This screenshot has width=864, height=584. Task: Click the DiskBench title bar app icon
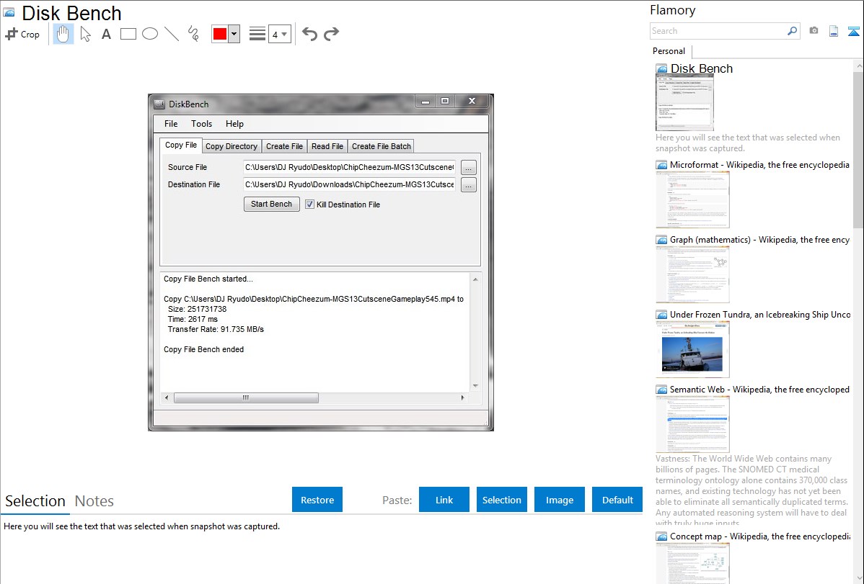(x=159, y=104)
